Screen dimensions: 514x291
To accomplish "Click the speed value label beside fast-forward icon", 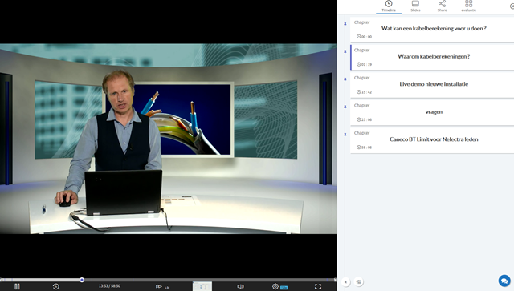I will (167, 288).
